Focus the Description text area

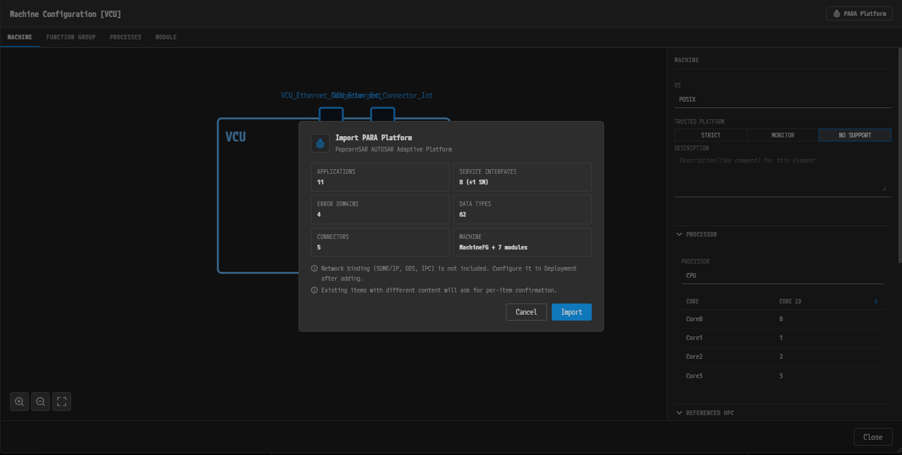point(783,175)
